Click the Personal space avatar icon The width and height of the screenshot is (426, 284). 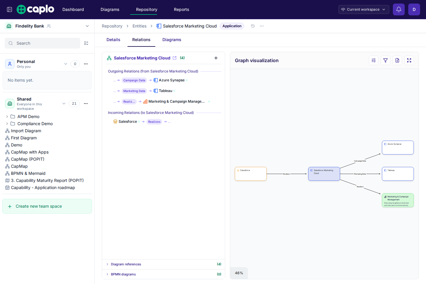(x=10, y=64)
